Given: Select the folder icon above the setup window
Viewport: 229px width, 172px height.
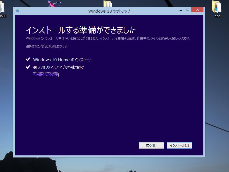Looking at the screenshot, I should click(x=108, y=4).
